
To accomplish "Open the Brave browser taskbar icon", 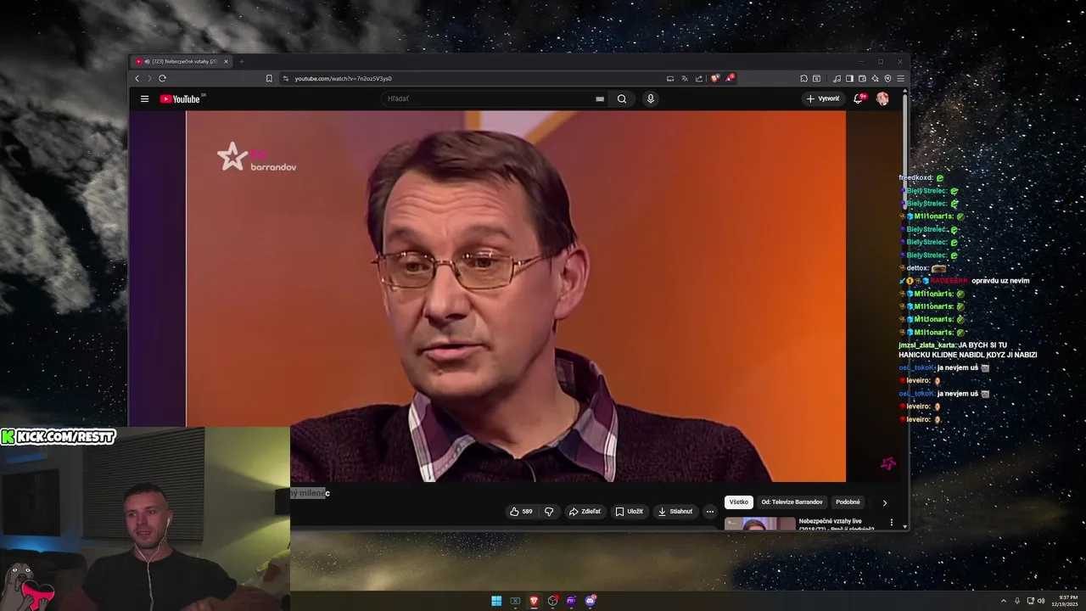I will (x=534, y=601).
